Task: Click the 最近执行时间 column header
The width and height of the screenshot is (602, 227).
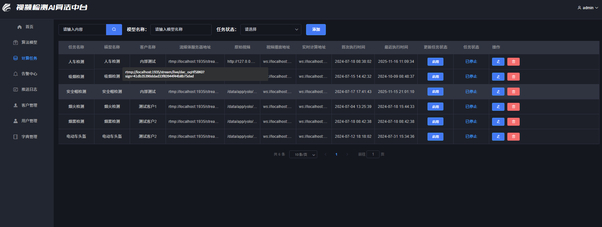Action: [x=396, y=47]
